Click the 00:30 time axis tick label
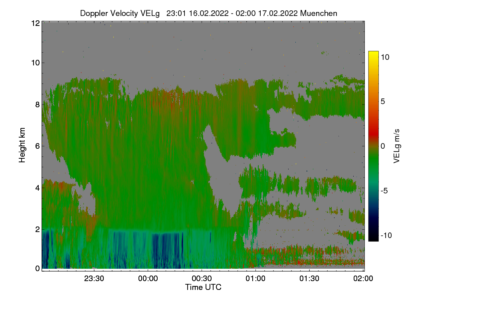This screenshot has height=319, width=479. pyautogui.click(x=202, y=278)
